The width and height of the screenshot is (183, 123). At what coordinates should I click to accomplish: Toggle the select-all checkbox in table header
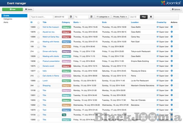[x=38, y=23]
